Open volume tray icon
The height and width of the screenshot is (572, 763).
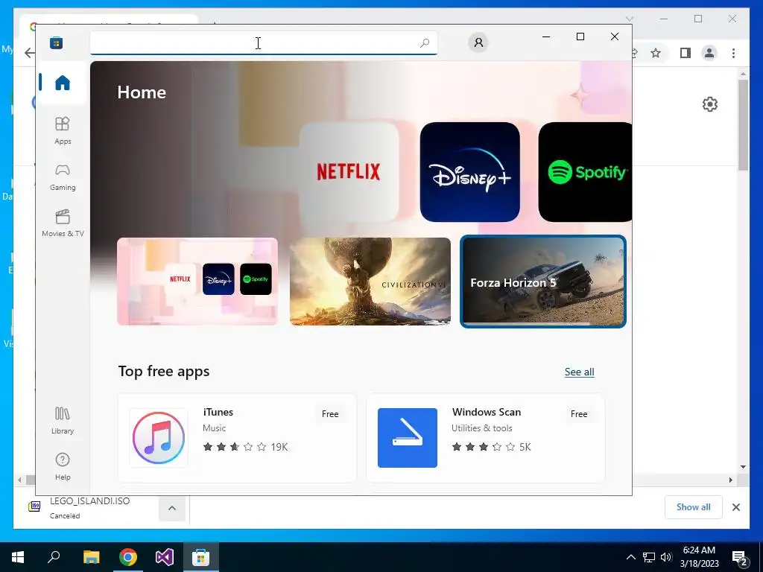coord(666,557)
